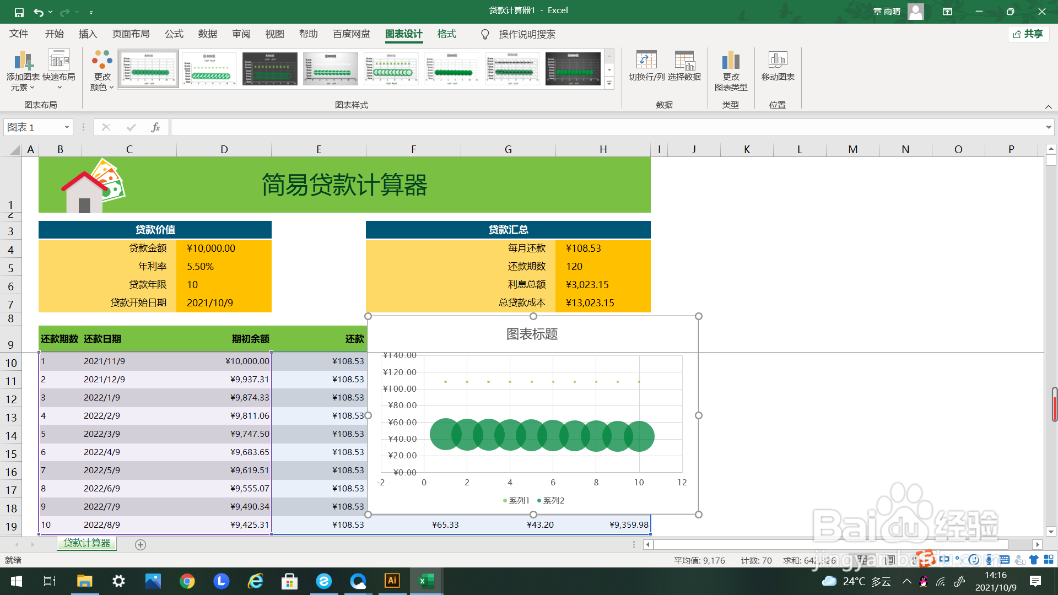Screen dimensions: 1058x595
Task: Switch to the Insert tab
Action: click(88, 34)
